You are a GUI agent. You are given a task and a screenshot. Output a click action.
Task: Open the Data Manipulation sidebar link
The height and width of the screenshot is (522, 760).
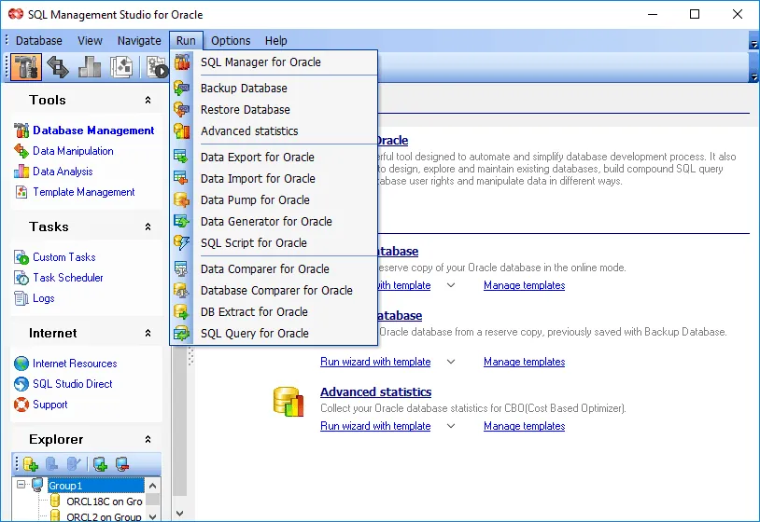coord(73,151)
